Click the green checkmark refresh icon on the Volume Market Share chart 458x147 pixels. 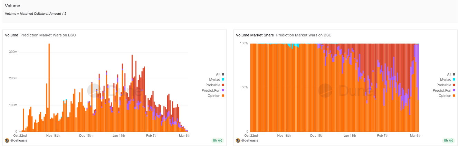point(451,140)
